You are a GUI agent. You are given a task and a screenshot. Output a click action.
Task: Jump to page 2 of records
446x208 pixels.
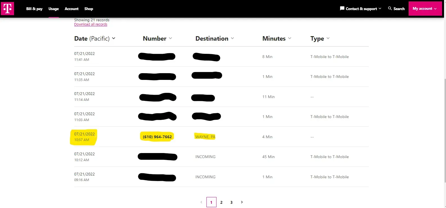pos(221,202)
